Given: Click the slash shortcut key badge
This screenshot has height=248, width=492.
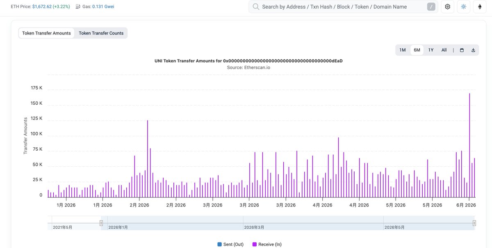Looking at the screenshot, I should [431, 7].
